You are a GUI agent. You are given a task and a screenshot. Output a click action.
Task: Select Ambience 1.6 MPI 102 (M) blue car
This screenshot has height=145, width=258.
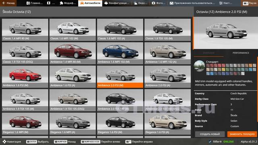tap(120, 53)
